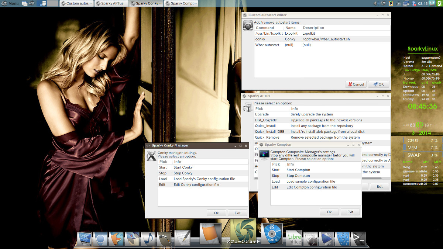Open the Sparky Menu button
Screen dimensions: 443x249
[x=10, y=3]
